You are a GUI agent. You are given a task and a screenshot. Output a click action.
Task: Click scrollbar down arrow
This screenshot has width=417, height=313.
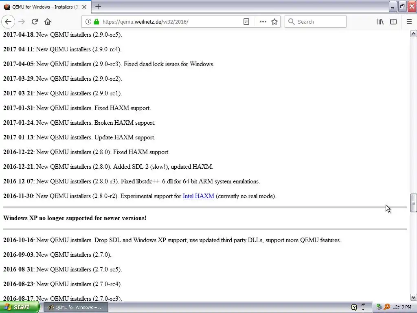[413, 297]
